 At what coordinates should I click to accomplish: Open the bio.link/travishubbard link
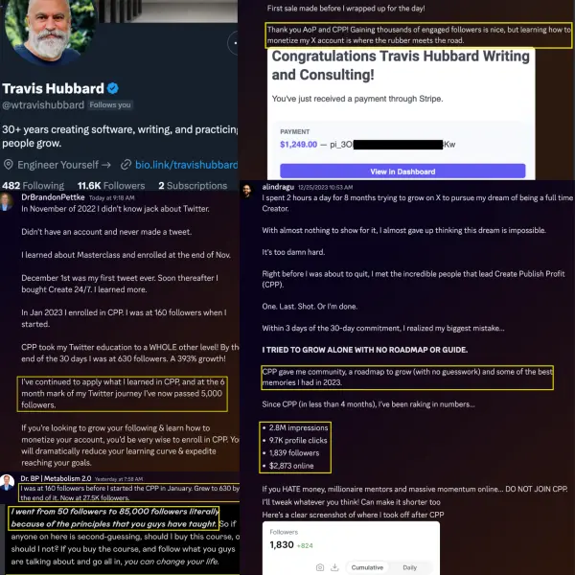tap(186, 165)
